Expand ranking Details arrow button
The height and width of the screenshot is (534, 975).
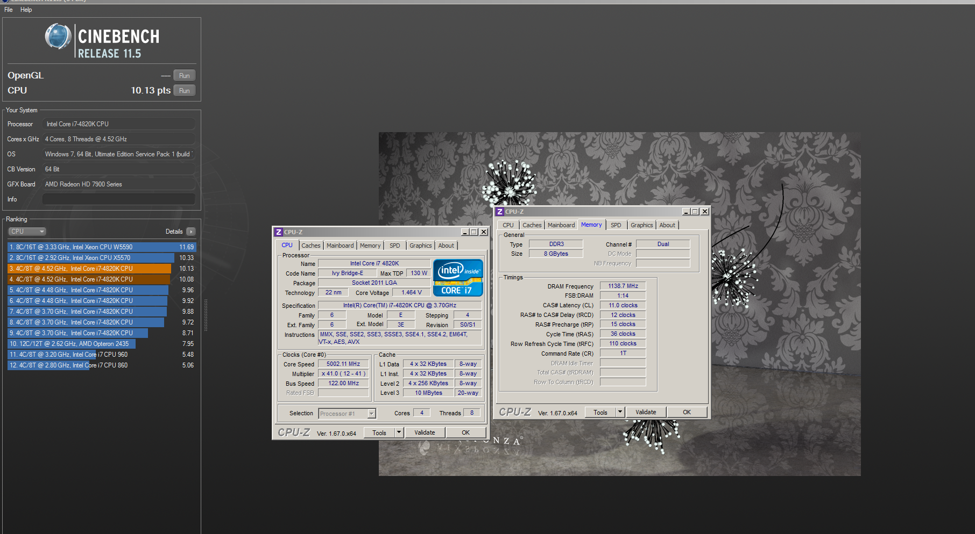pyautogui.click(x=191, y=232)
